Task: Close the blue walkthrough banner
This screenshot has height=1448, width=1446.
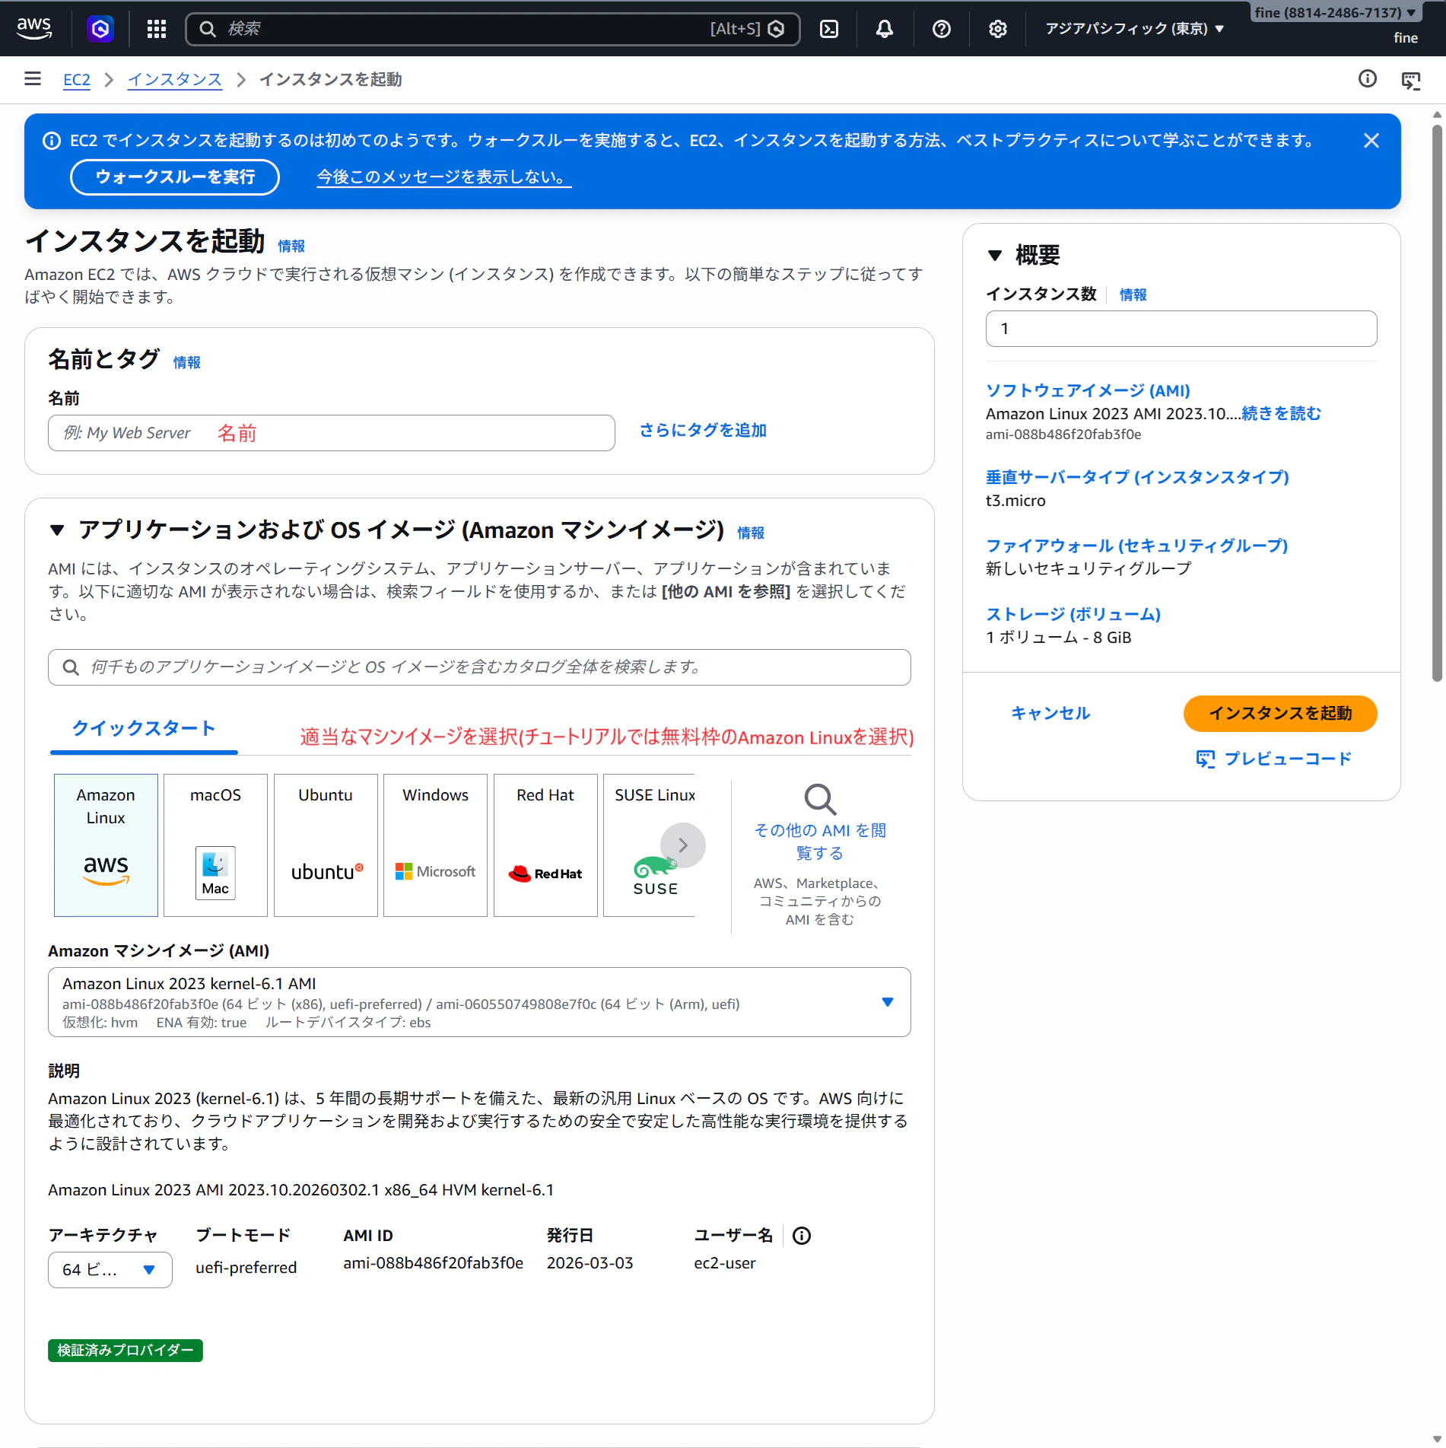Action: pyautogui.click(x=1371, y=141)
